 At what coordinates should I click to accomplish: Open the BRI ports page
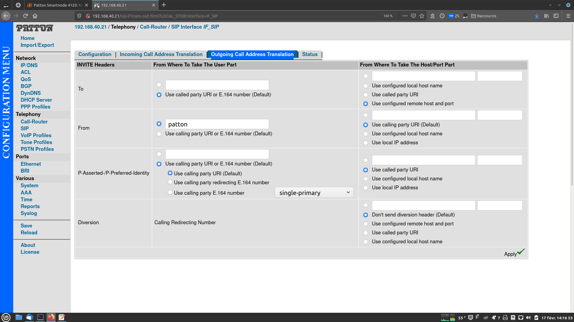click(x=25, y=171)
